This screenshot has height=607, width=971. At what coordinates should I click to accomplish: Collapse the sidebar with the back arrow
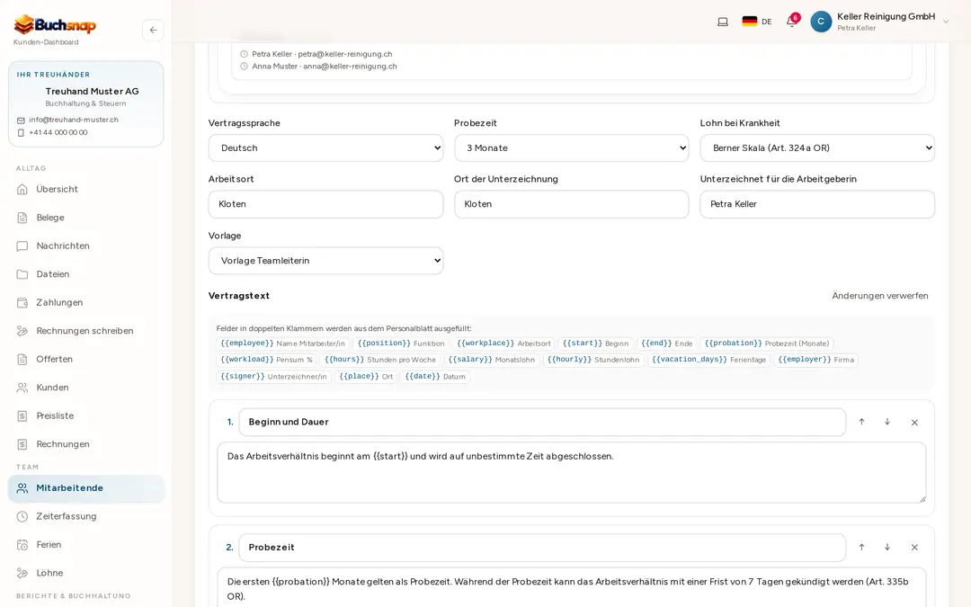(153, 31)
